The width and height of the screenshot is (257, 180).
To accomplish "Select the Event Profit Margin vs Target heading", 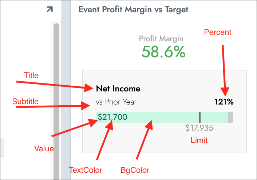I will point(134,9).
